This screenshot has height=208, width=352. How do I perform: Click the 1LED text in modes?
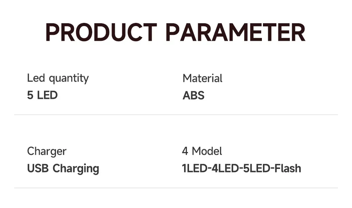pyautogui.click(x=194, y=168)
